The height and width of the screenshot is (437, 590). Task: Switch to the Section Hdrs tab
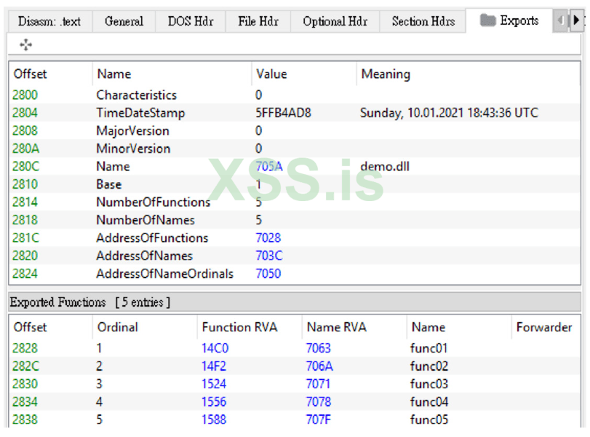click(423, 21)
